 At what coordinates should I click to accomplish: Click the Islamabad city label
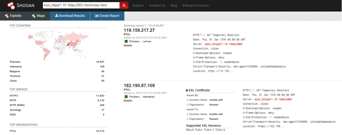(x=148, y=97)
